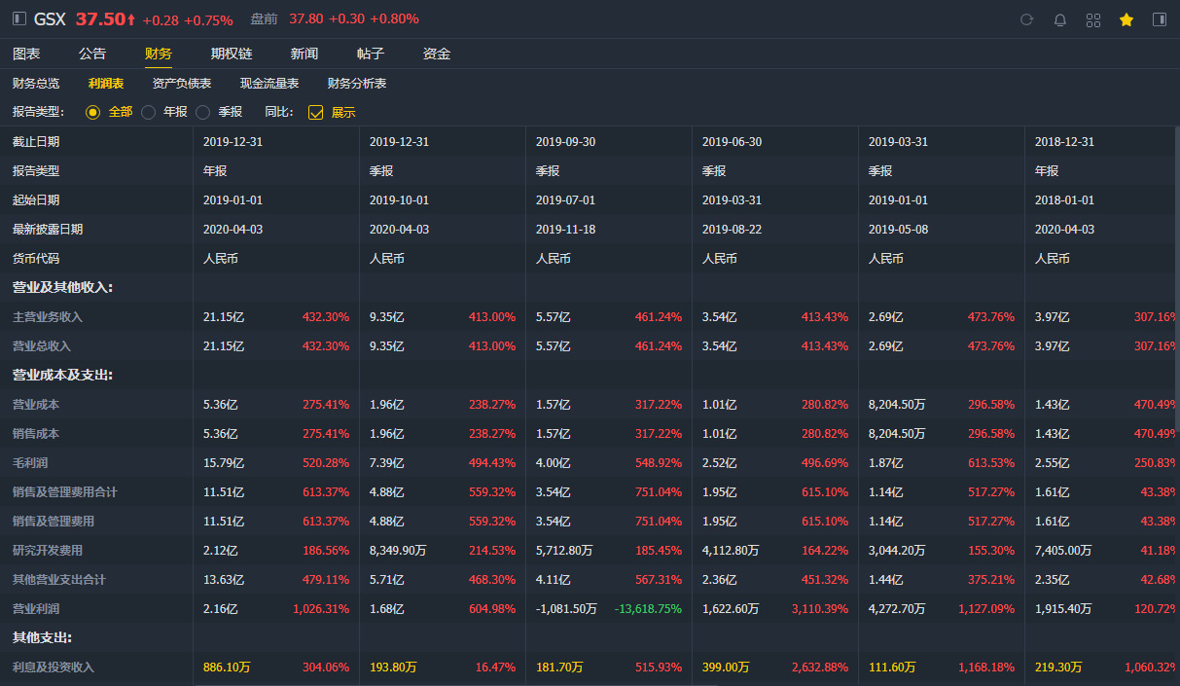1180x686 pixels.
Task: View the 现金流量表 sub-tab
Action: click(x=269, y=84)
